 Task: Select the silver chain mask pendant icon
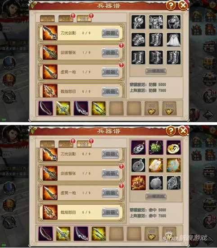pos(138,147)
